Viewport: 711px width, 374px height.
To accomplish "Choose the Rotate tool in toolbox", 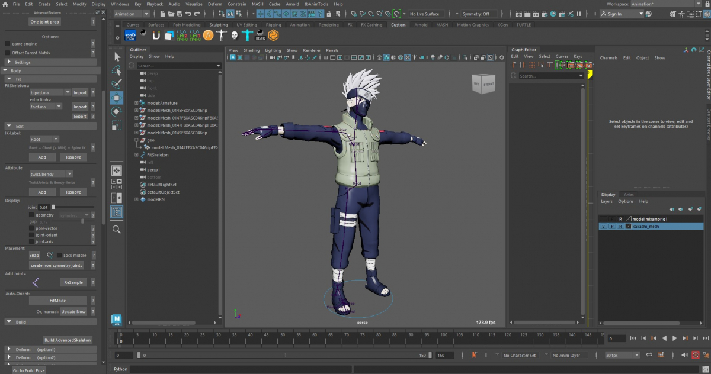I will [117, 111].
